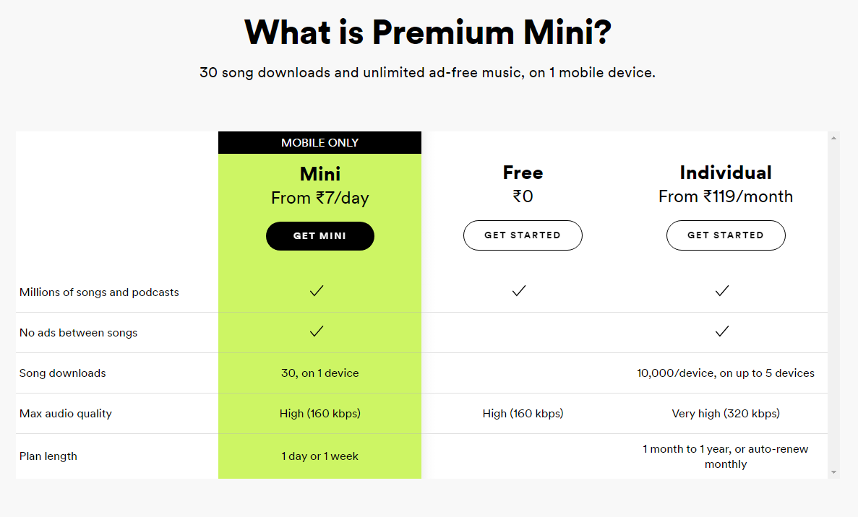Image resolution: width=858 pixels, height=517 pixels.
Task: Click GET STARTED under Individual plan
Action: [x=726, y=235]
